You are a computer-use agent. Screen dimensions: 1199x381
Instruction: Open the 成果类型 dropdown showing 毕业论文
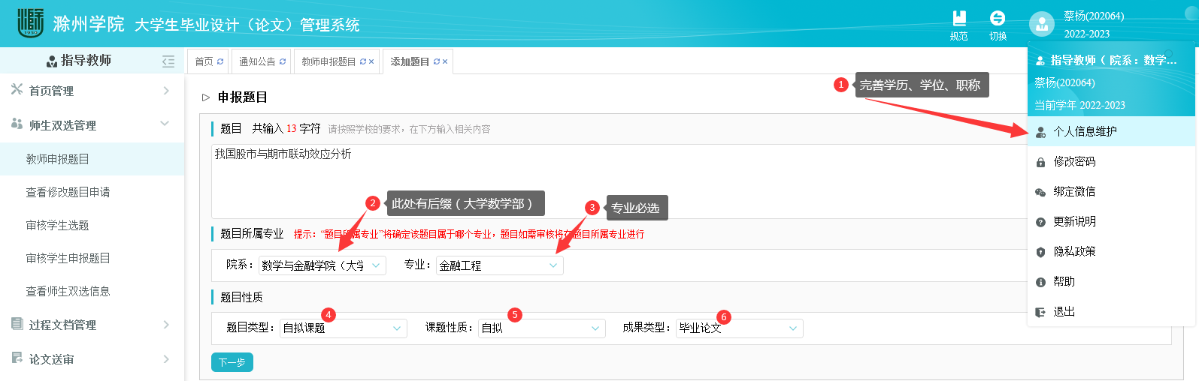[739, 328]
